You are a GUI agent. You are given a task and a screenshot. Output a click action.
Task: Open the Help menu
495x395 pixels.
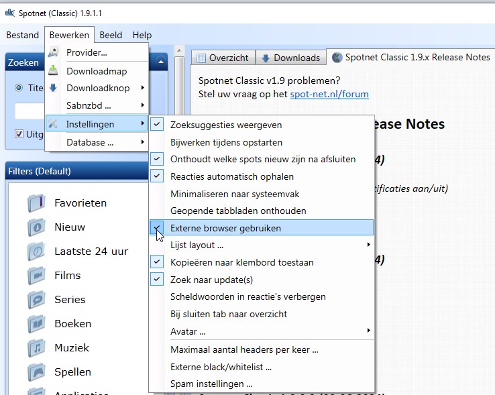[x=142, y=35]
